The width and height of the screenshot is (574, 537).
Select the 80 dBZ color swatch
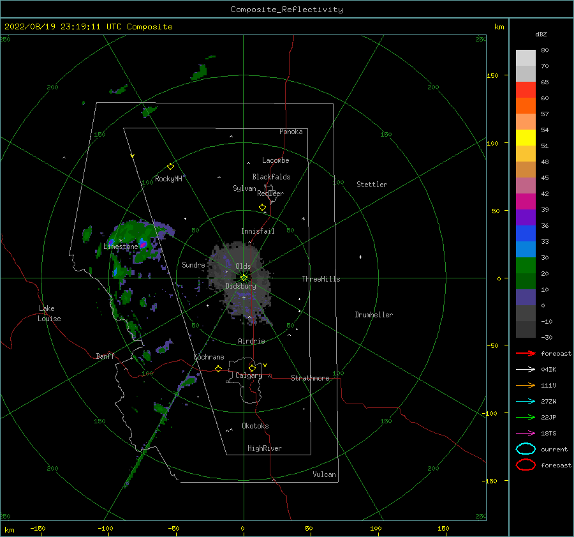coord(526,57)
